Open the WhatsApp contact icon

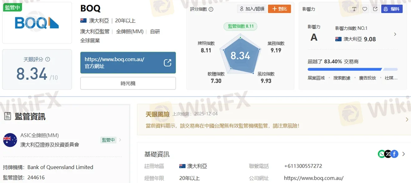click(381, 154)
